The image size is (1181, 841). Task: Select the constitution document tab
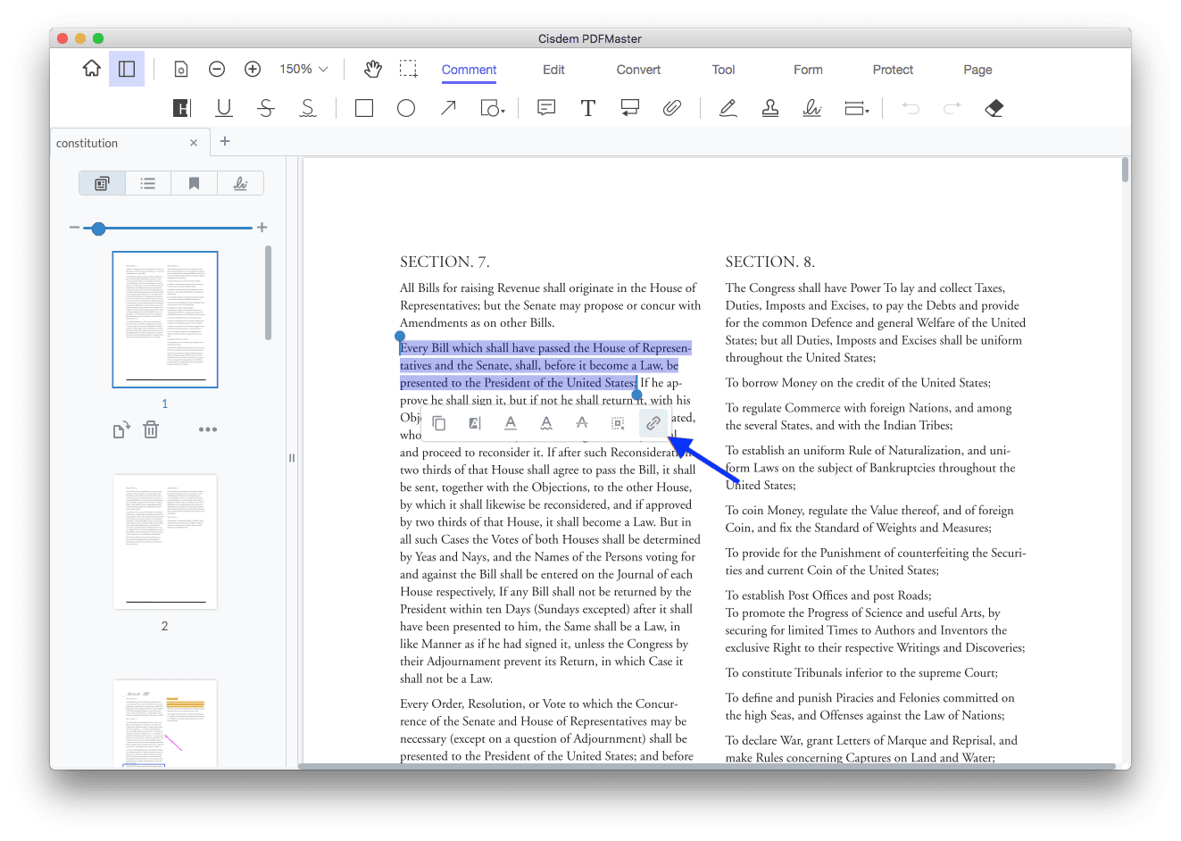[x=130, y=143]
